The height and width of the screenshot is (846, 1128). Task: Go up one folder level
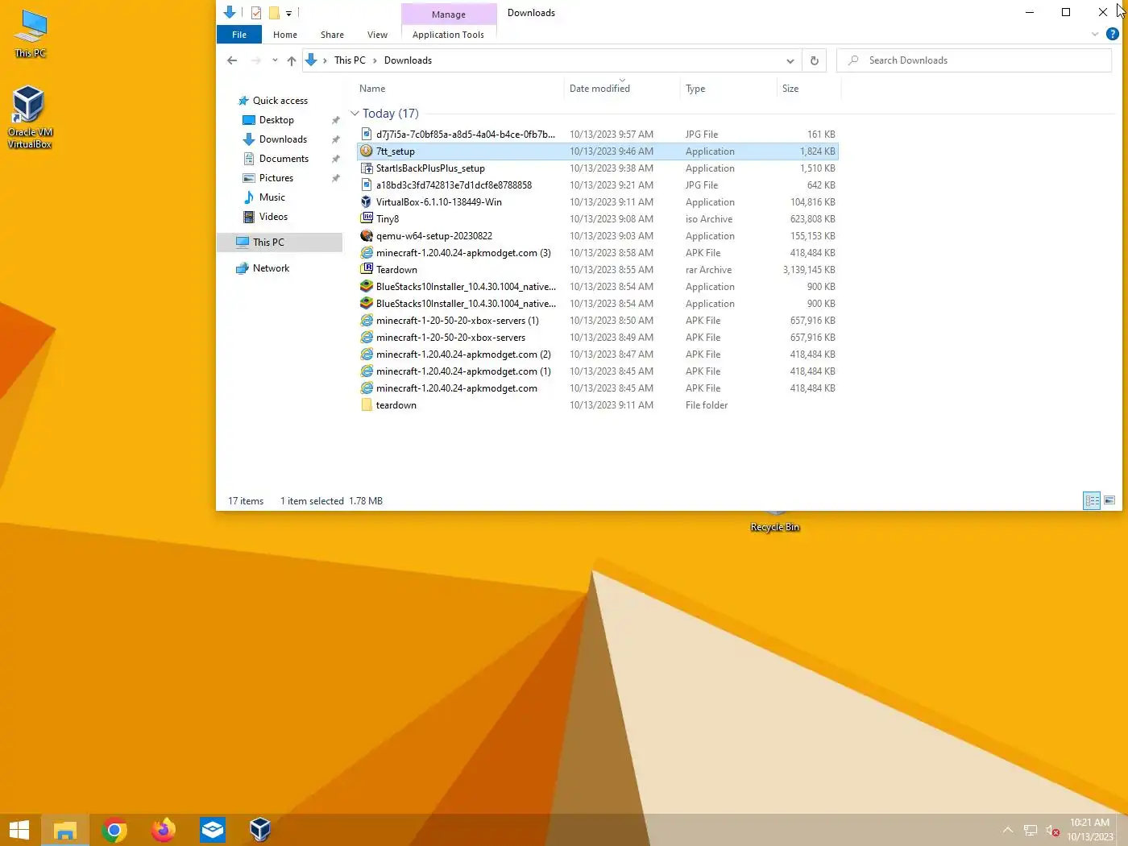292,60
